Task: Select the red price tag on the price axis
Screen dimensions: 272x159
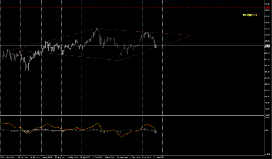Action: click(267, 7)
